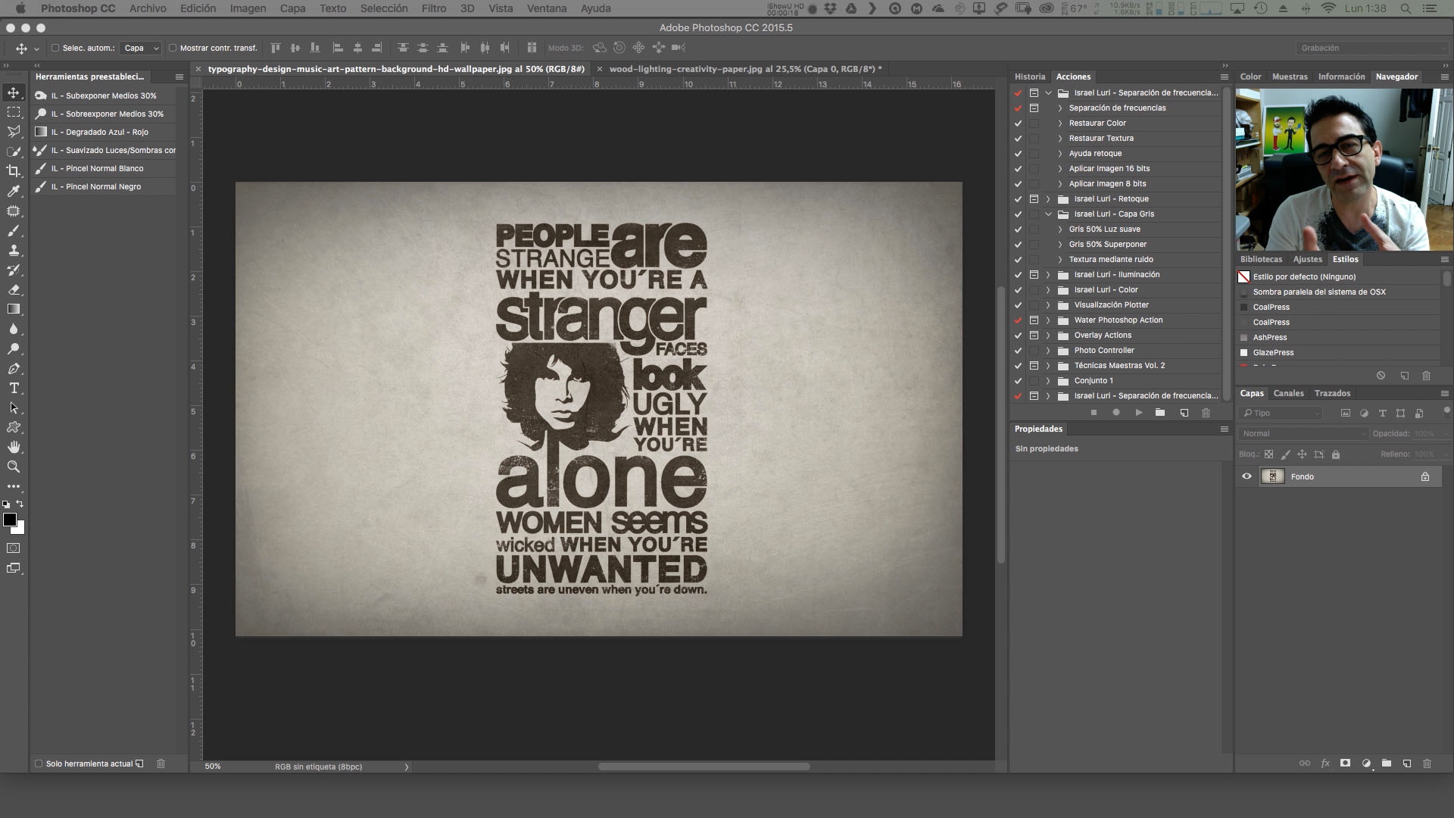This screenshot has width=1454, height=818.
Task: Add layer mask icon in Layers panel
Action: [x=1345, y=763]
